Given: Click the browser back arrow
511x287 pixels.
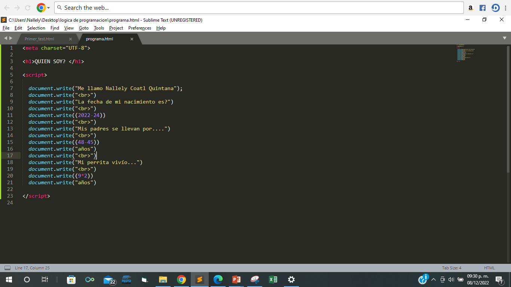Looking at the screenshot, I should pyautogui.click(x=6, y=7).
